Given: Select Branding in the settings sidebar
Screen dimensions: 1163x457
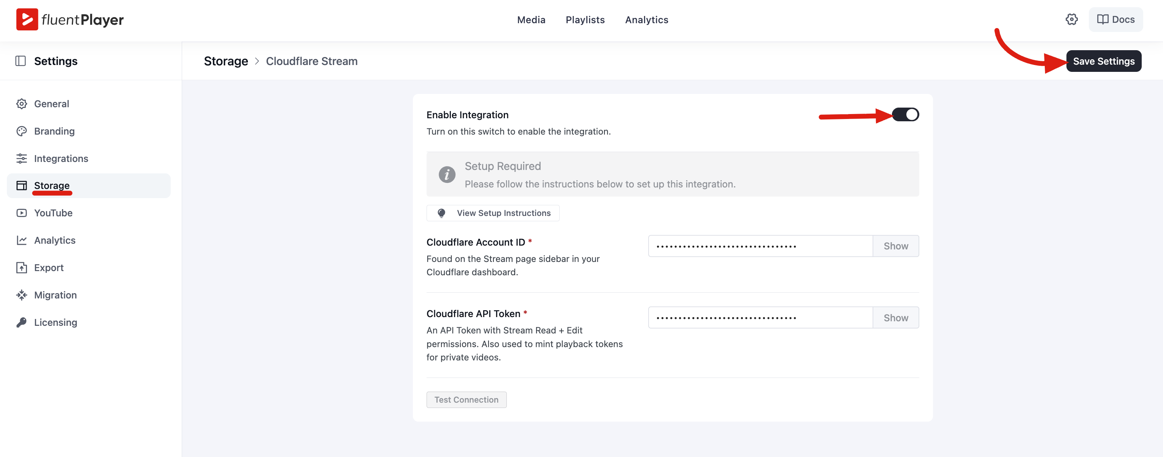Looking at the screenshot, I should [89, 131].
